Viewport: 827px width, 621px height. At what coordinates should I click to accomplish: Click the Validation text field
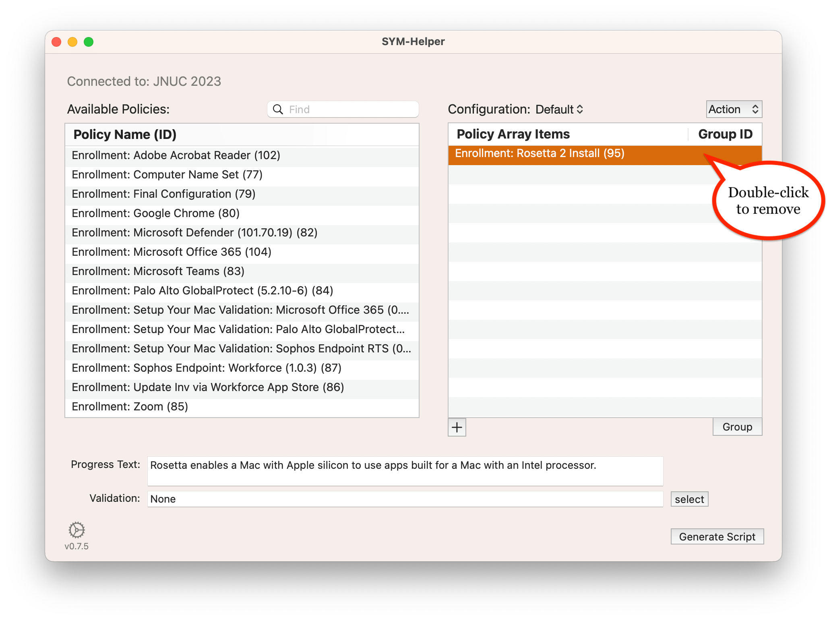(405, 499)
